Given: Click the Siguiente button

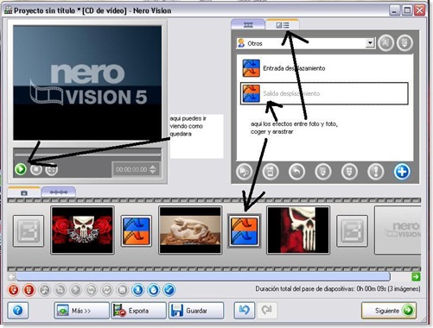Looking at the screenshot, I should 389,311.
